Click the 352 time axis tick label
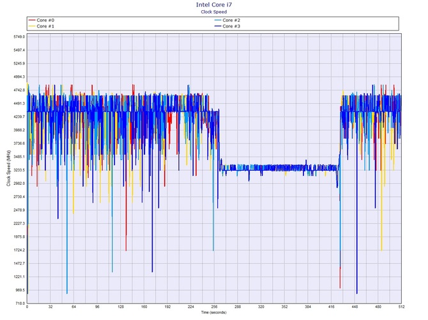 (284, 307)
